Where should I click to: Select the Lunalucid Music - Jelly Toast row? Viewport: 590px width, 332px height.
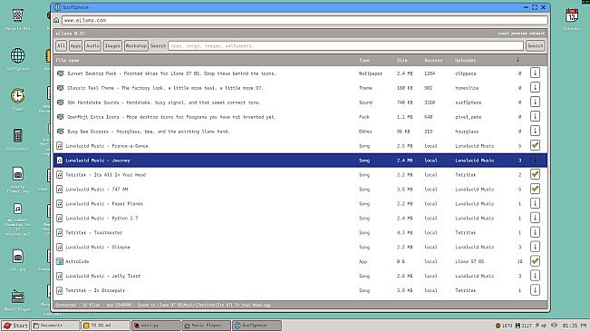pos(300,276)
